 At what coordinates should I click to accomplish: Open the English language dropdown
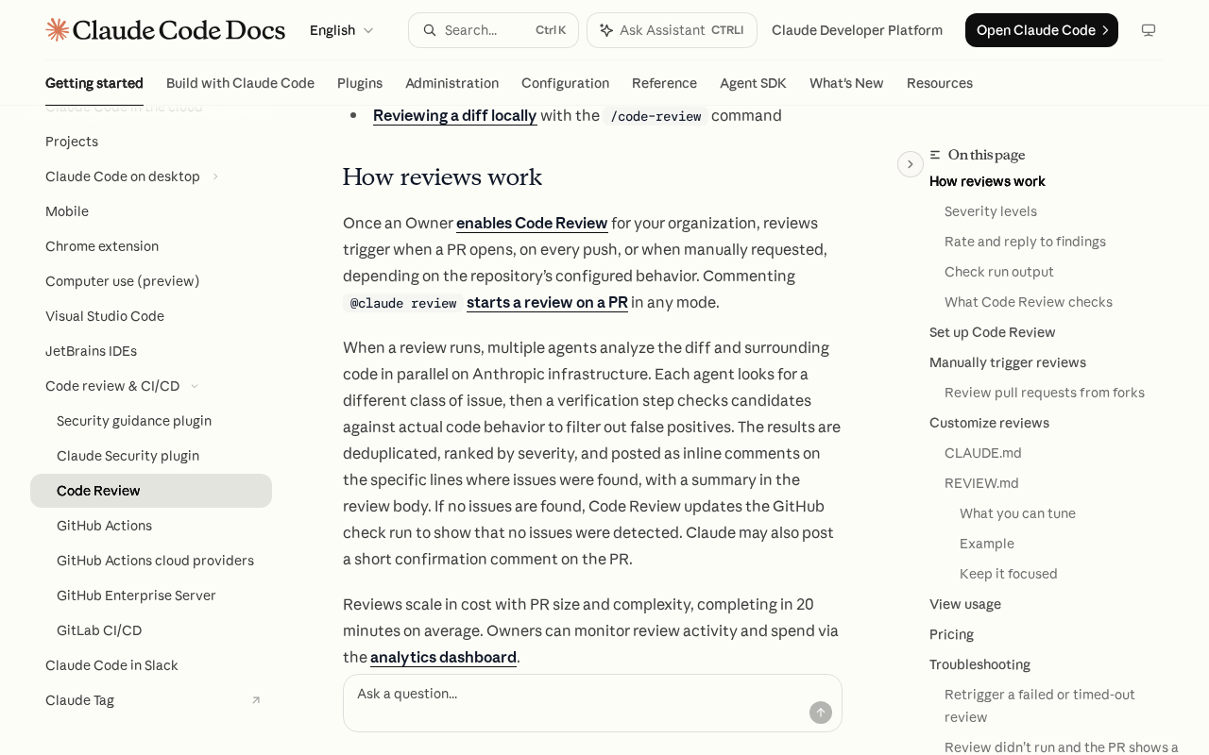tap(342, 30)
